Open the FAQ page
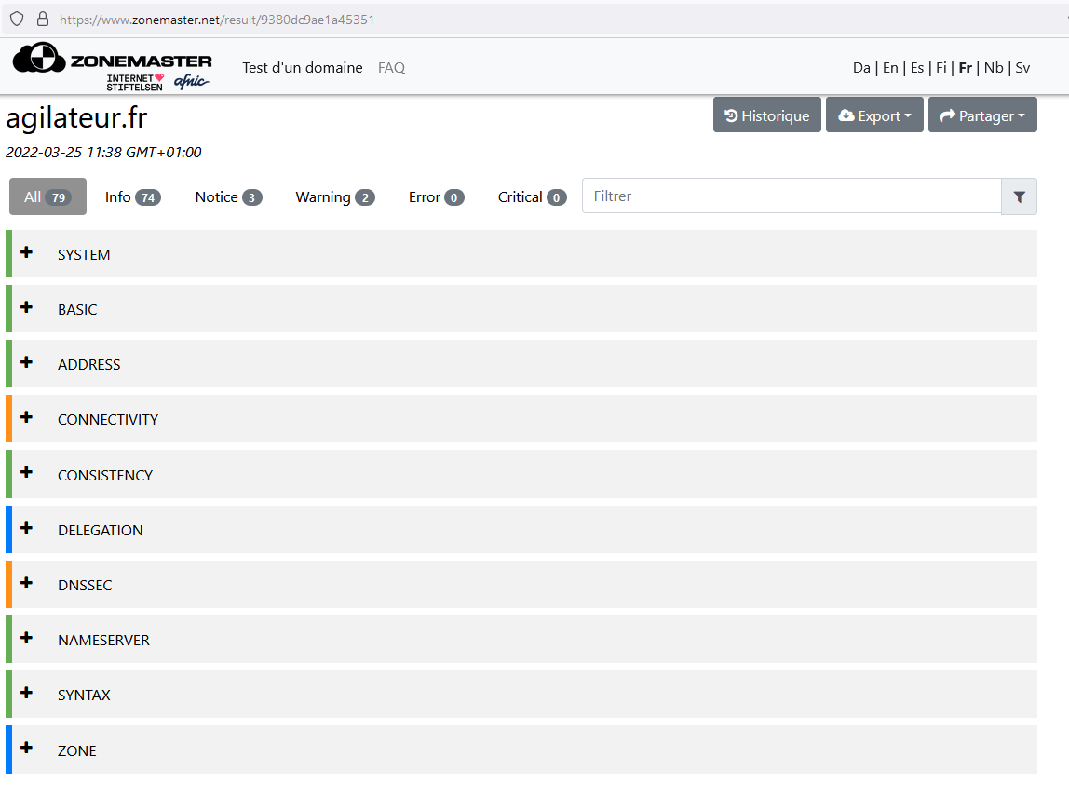 click(391, 68)
